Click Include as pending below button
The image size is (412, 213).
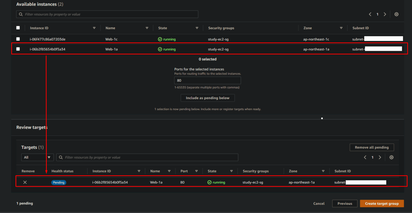(x=208, y=98)
